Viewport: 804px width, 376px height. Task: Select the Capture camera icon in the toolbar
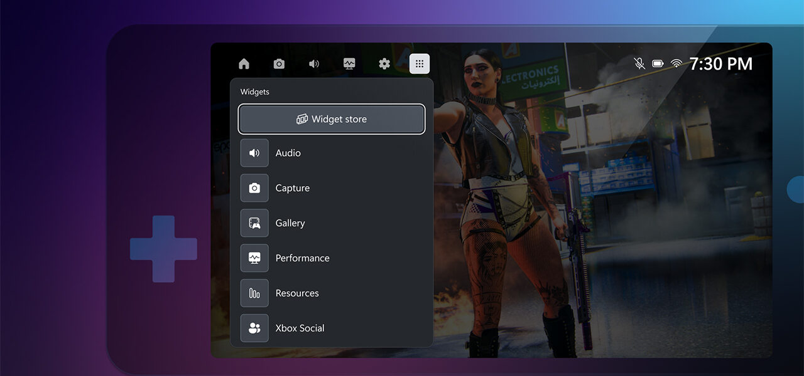(x=279, y=63)
